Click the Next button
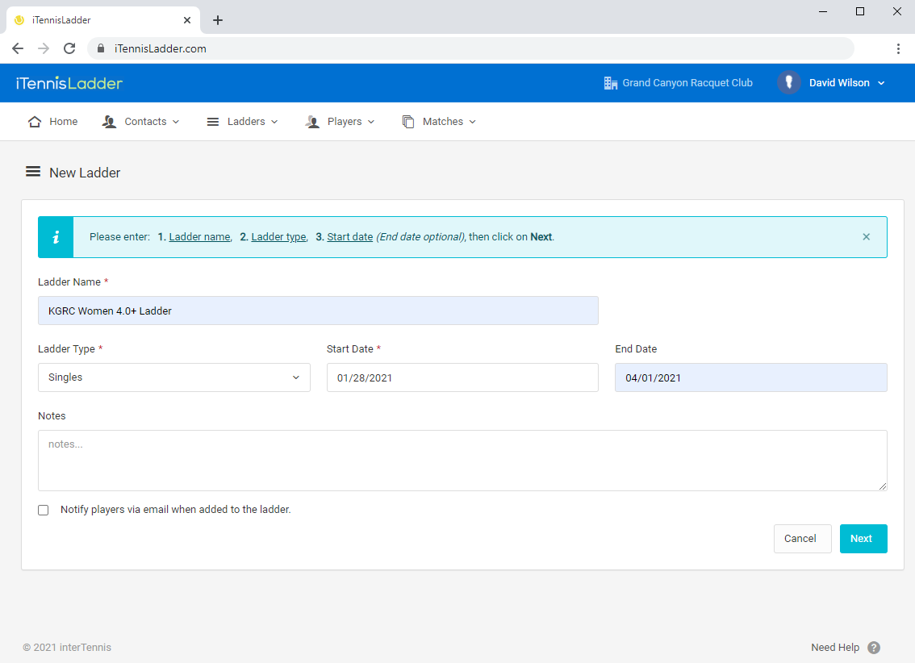Image resolution: width=915 pixels, height=663 pixels. click(x=863, y=539)
